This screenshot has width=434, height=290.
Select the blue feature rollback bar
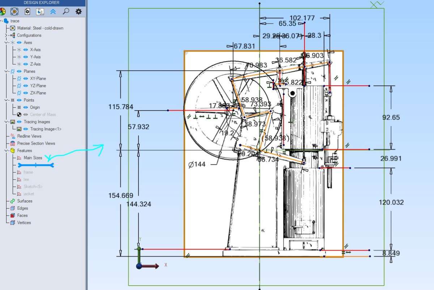36,165
